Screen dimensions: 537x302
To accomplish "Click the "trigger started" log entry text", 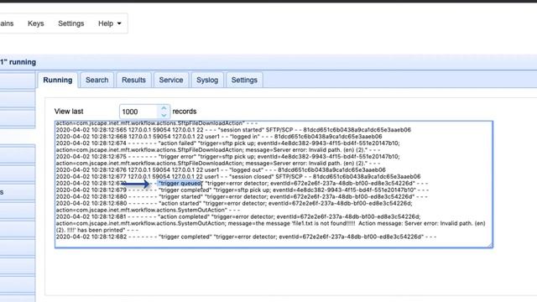I will [180, 197].
